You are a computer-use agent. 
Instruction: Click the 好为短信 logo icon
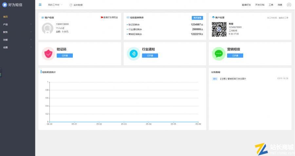(x=5, y=5)
